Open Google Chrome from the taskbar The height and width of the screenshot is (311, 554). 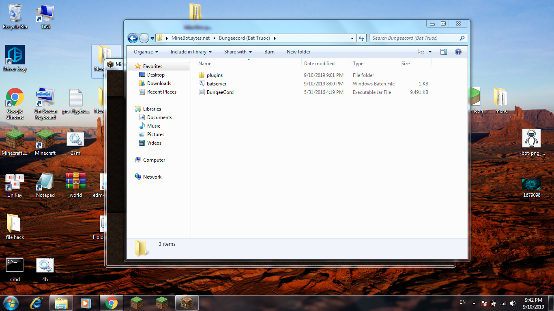coord(112,302)
